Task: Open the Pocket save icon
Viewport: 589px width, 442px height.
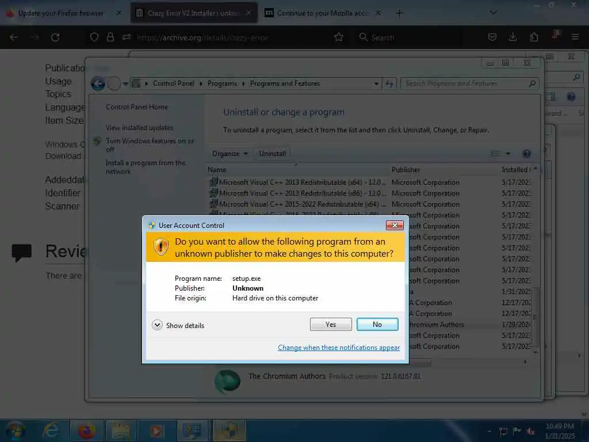Action: point(492,37)
